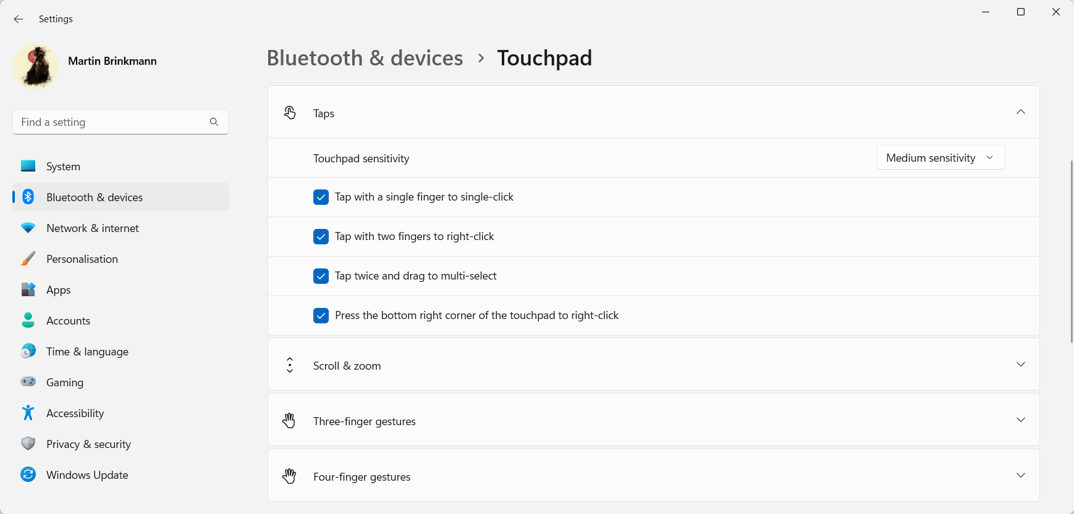Click the Four-finger gestures hand icon
Screen dimensions: 1074x514
click(x=289, y=476)
